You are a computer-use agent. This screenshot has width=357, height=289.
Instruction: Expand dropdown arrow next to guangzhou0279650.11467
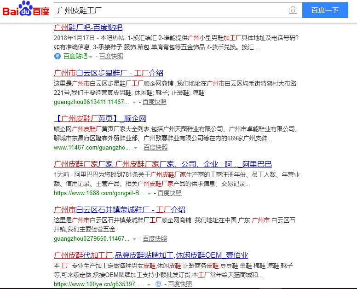pos(134,239)
